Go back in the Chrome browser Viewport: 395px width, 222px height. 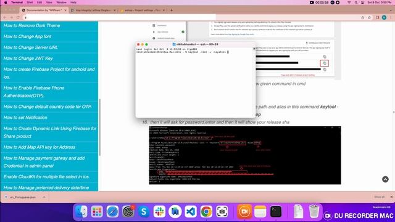(5, 17)
